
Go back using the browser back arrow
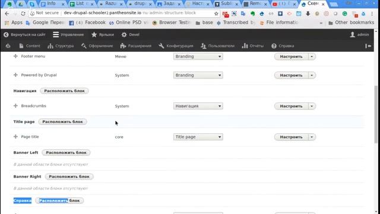tap(7, 14)
